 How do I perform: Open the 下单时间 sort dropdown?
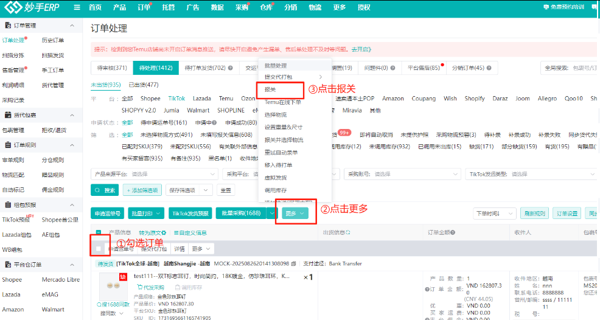pyautogui.click(x=494, y=213)
